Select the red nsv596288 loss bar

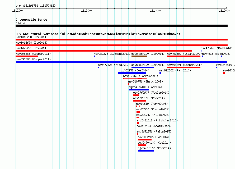[27, 56]
